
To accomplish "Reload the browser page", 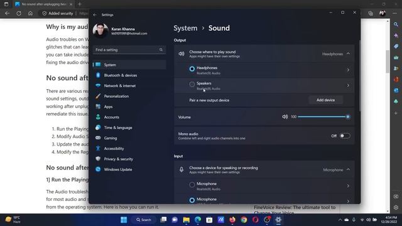I will click(x=19, y=13).
